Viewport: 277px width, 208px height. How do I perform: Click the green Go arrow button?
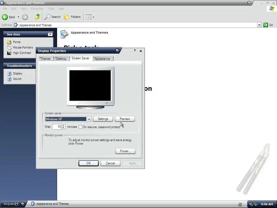click(x=266, y=25)
